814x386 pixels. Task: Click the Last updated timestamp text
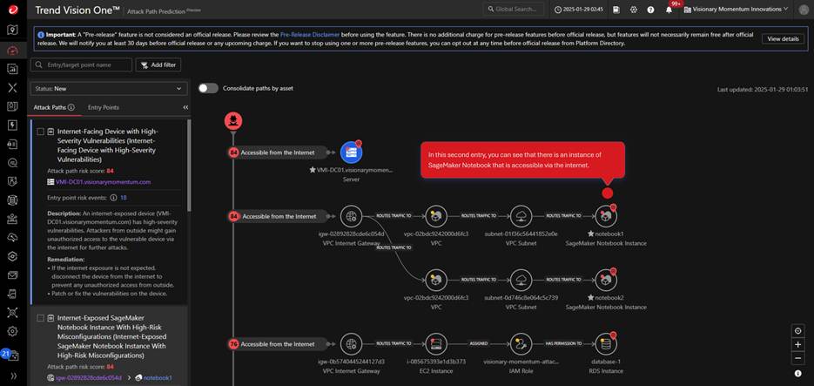pyautogui.click(x=763, y=90)
